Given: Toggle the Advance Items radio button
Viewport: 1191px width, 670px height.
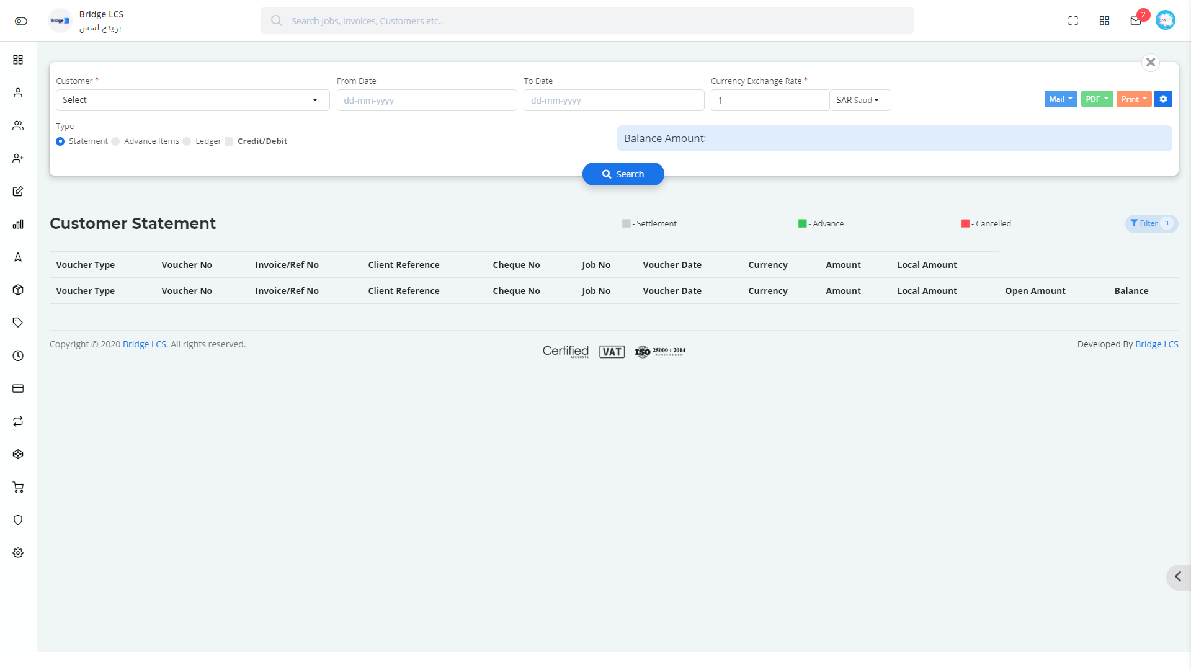Looking at the screenshot, I should [116, 141].
